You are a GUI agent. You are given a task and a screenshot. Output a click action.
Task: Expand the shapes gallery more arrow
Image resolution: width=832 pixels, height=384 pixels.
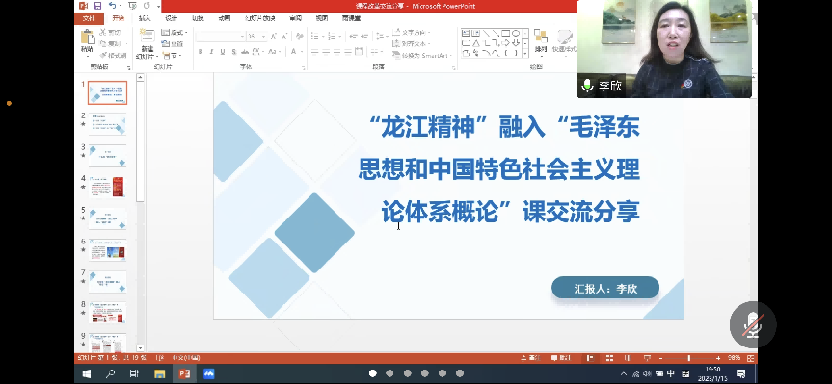[525, 54]
